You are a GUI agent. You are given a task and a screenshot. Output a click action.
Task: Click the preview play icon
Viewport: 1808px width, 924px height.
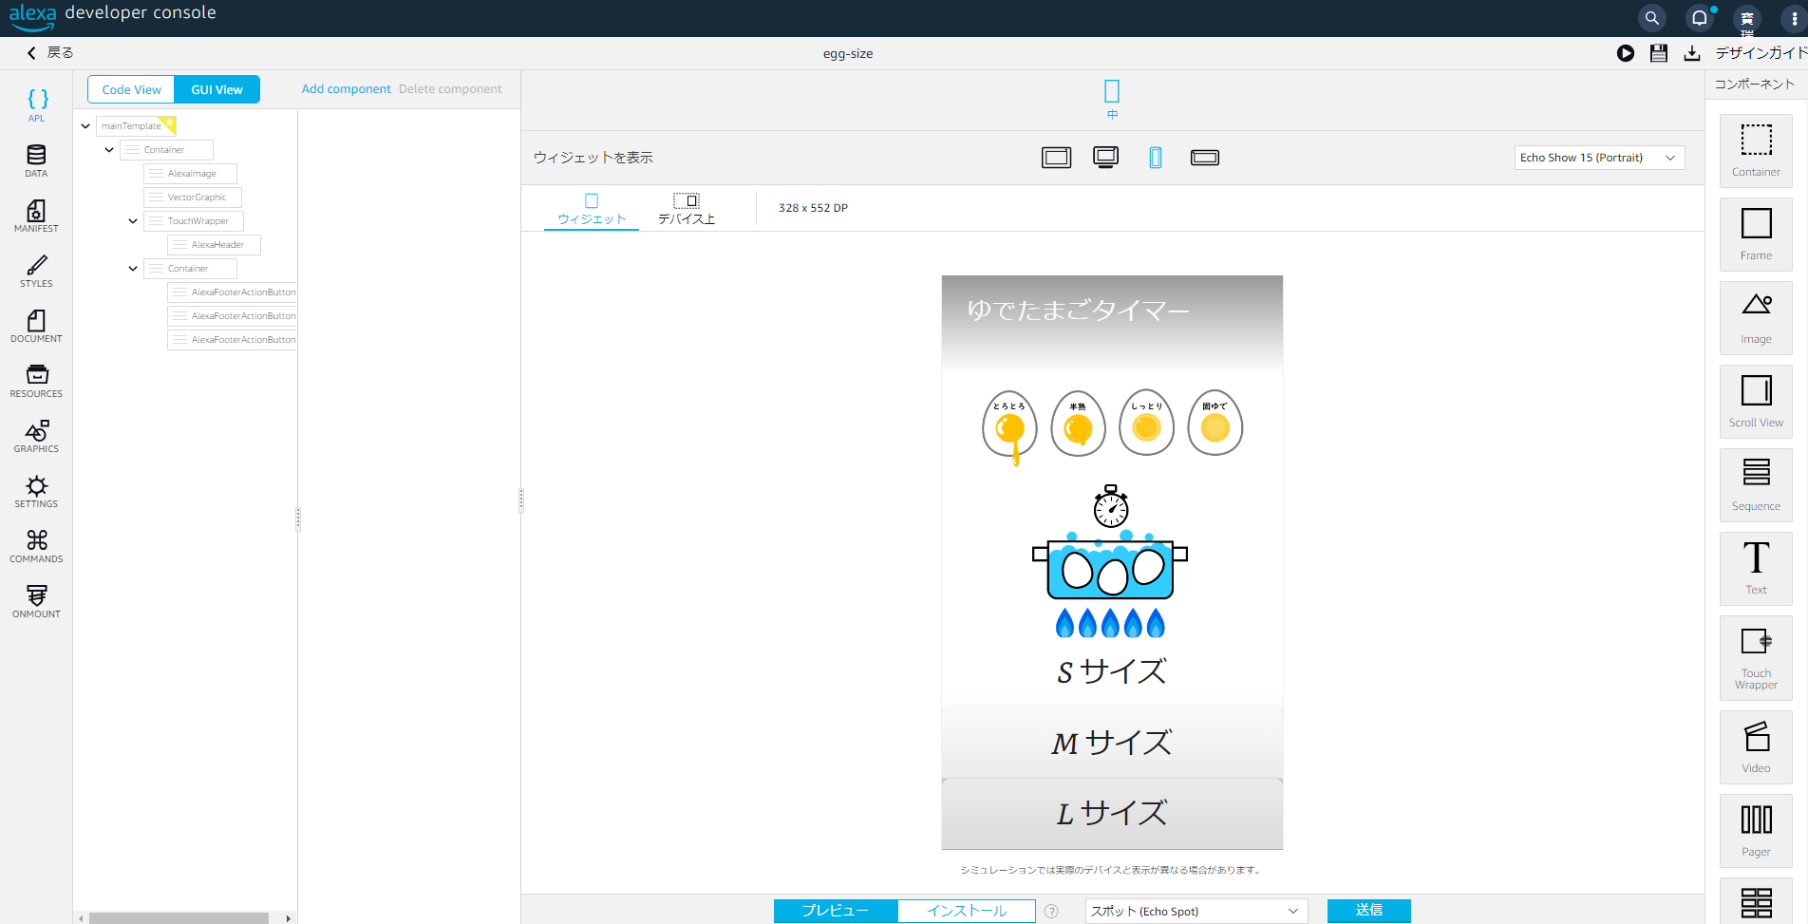point(1626,53)
